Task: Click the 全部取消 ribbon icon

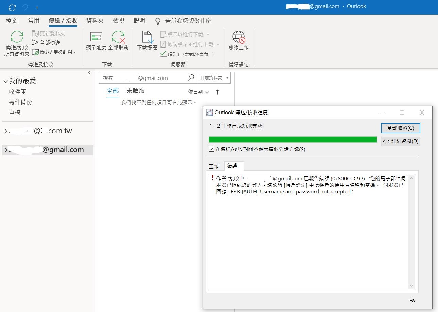Action: 118,41
